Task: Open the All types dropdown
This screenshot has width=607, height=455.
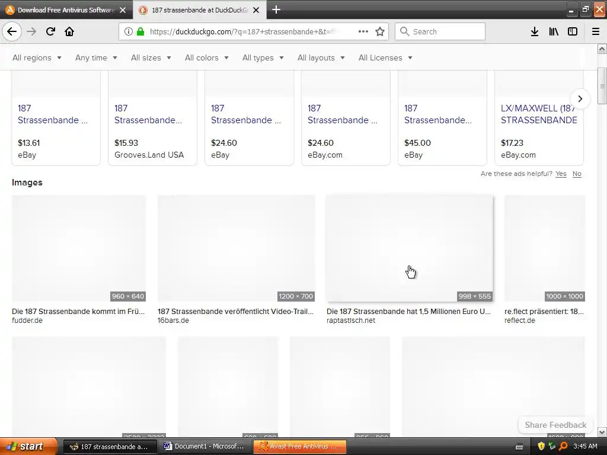Action: [263, 57]
